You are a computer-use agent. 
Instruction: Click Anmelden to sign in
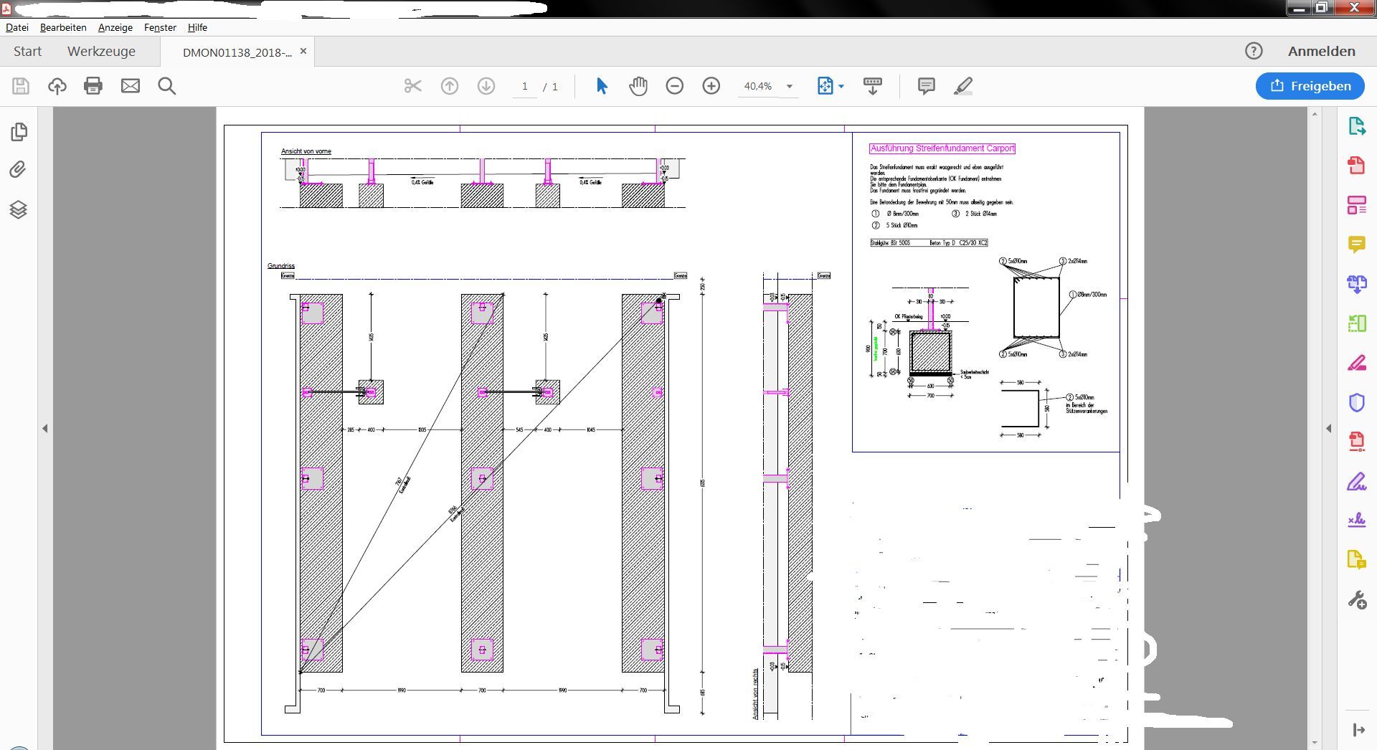click(1321, 52)
